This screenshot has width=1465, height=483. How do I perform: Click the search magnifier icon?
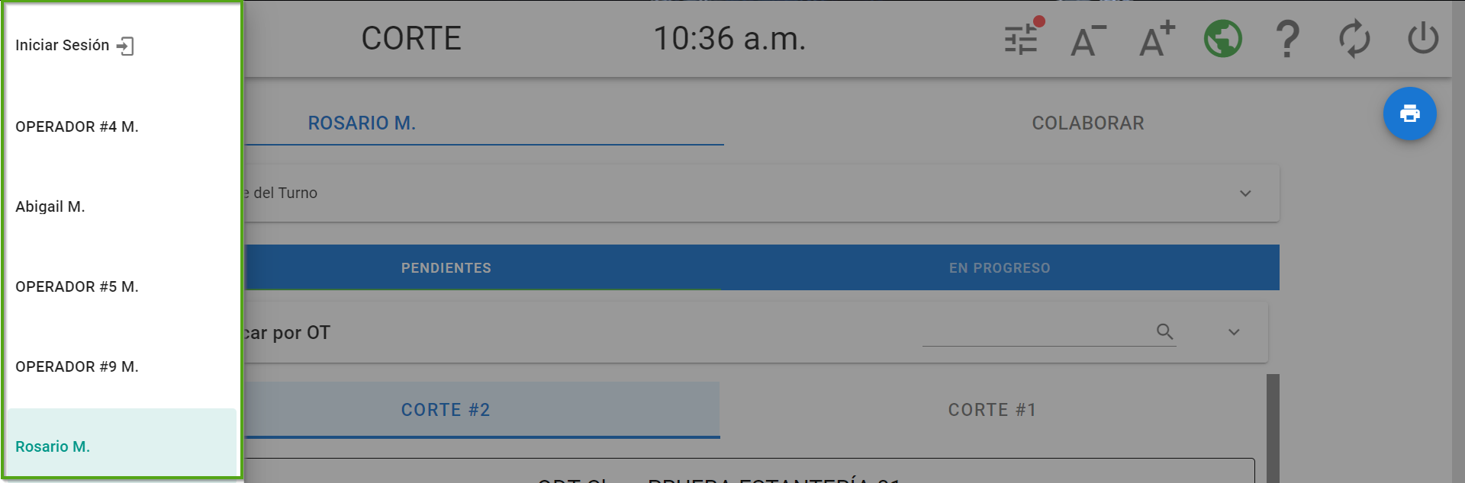(x=1164, y=331)
